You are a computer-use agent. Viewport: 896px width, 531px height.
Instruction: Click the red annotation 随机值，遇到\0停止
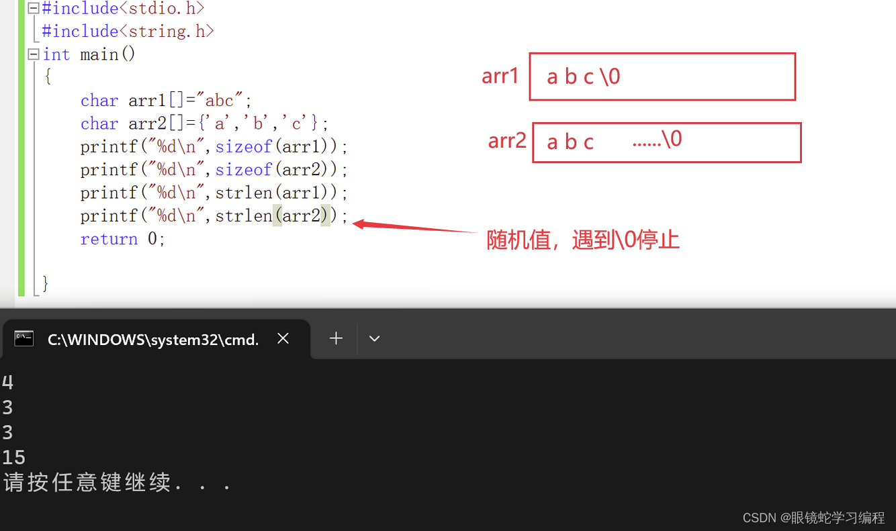pyautogui.click(x=582, y=240)
